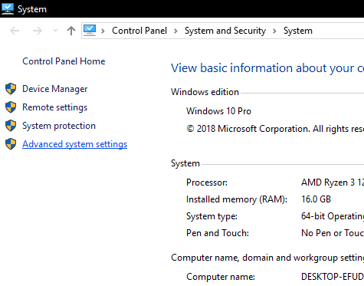
Task: Open Device Manager
Action: (x=55, y=89)
